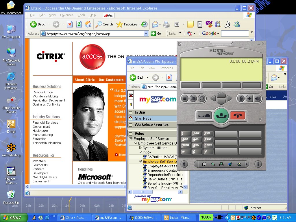This screenshot has height=222, width=296.
Task: Expand System Utilities in mySAP roles tree
Action: pos(140,148)
